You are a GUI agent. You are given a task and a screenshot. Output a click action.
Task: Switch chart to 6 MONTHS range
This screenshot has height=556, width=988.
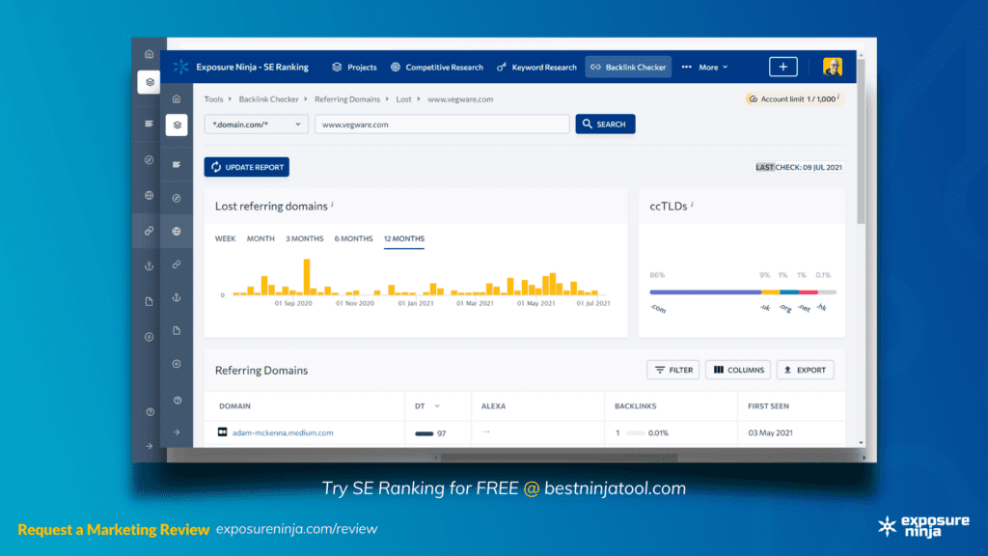coord(353,239)
